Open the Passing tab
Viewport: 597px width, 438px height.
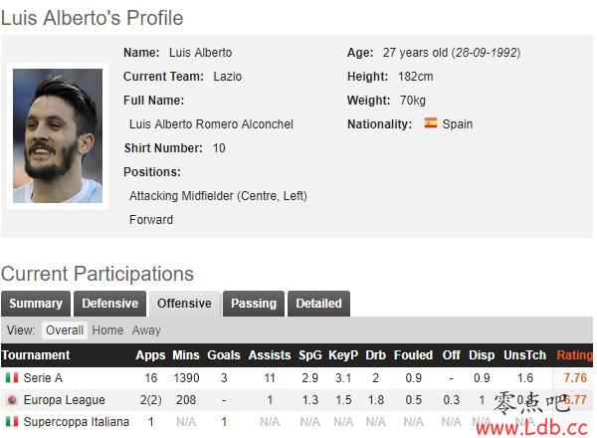pyautogui.click(x=254, y=304)
